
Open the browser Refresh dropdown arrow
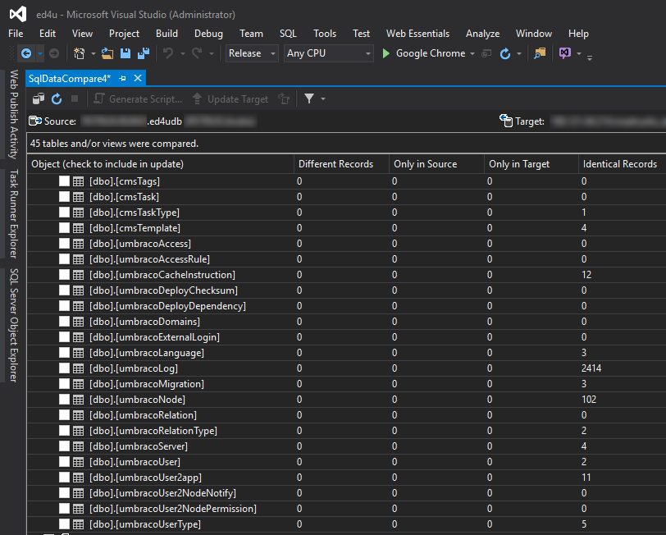519,54
